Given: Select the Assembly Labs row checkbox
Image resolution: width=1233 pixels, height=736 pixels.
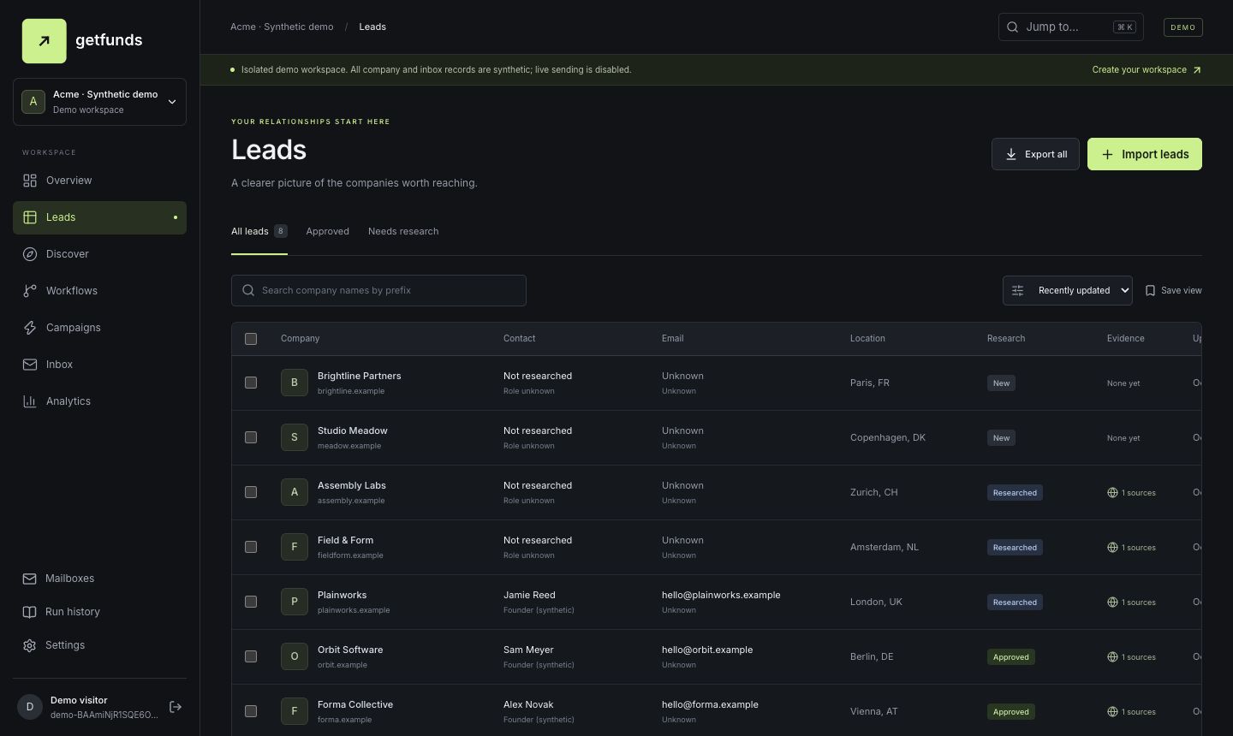Looking at the screenshot, I should click(x=251, y=492).
